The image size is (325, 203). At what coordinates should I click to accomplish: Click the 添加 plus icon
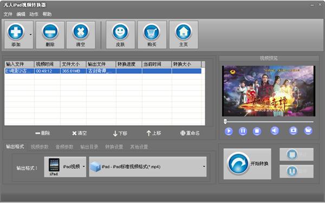click(x=16, y=32)
